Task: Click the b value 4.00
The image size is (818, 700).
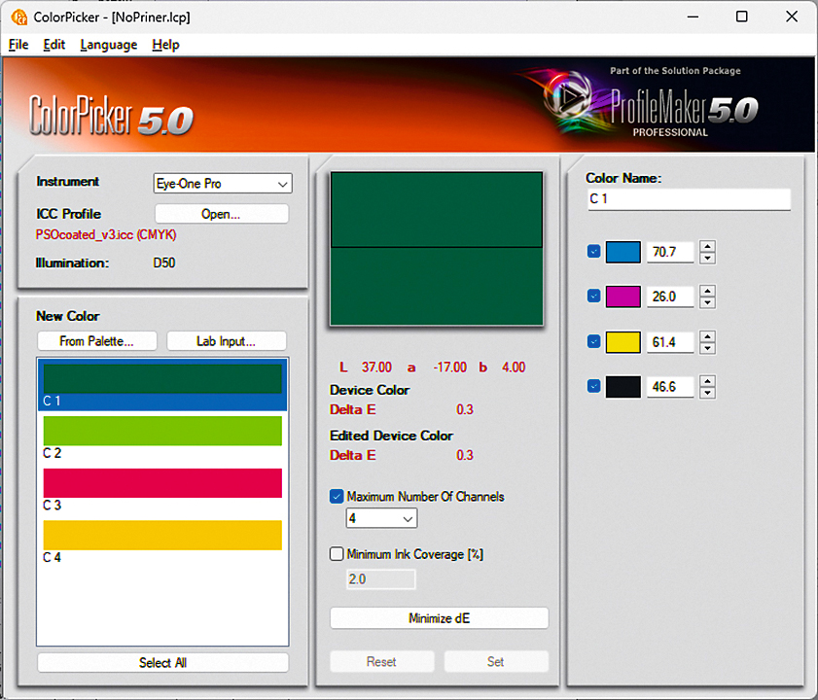Action: (514, 367)
